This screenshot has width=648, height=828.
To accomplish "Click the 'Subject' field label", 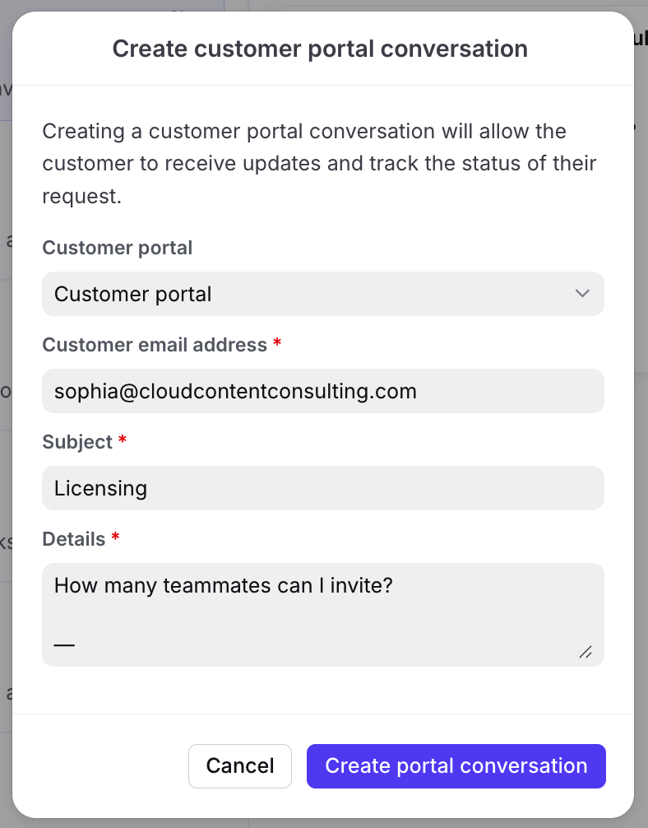I will (77, 442).
